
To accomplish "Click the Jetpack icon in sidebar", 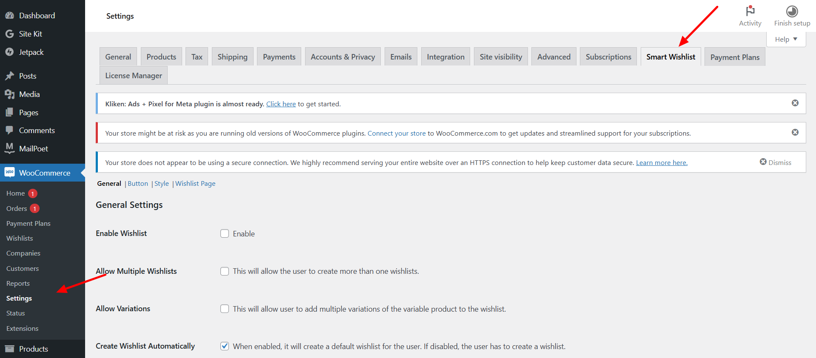I will 9,52.
